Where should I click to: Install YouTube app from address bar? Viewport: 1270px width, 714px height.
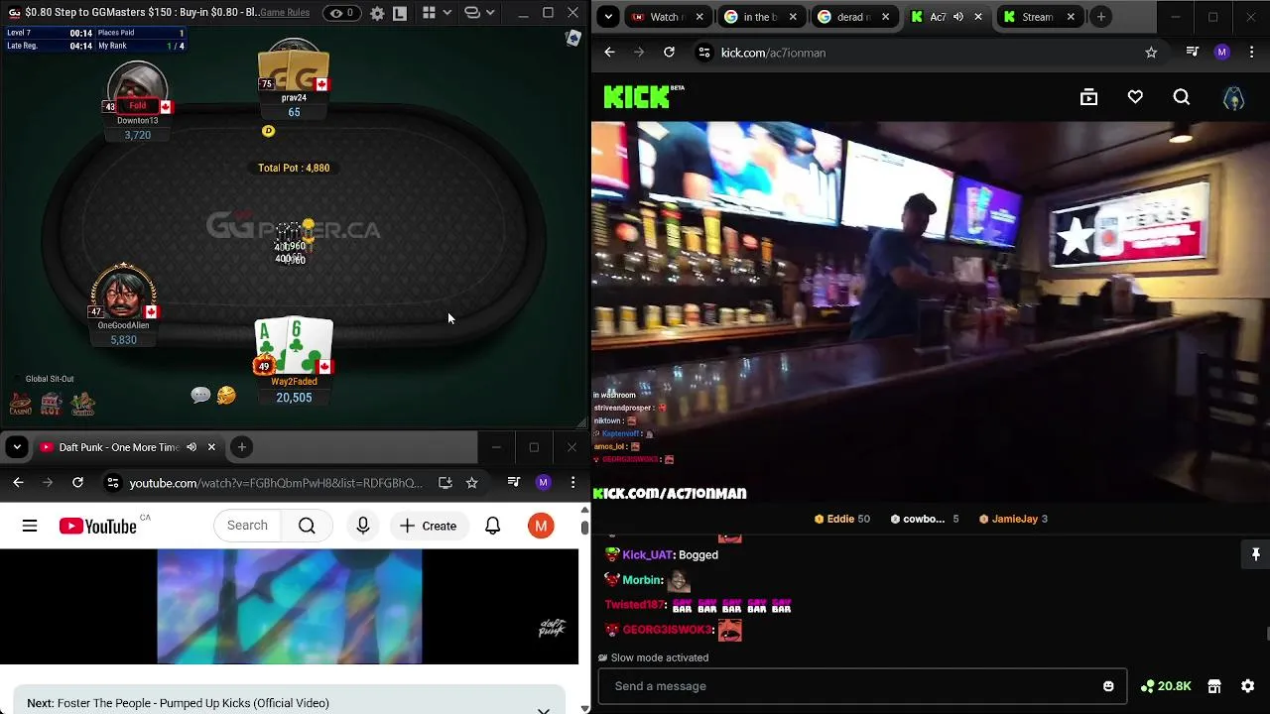pyautogui.click(x=445, y=483)
